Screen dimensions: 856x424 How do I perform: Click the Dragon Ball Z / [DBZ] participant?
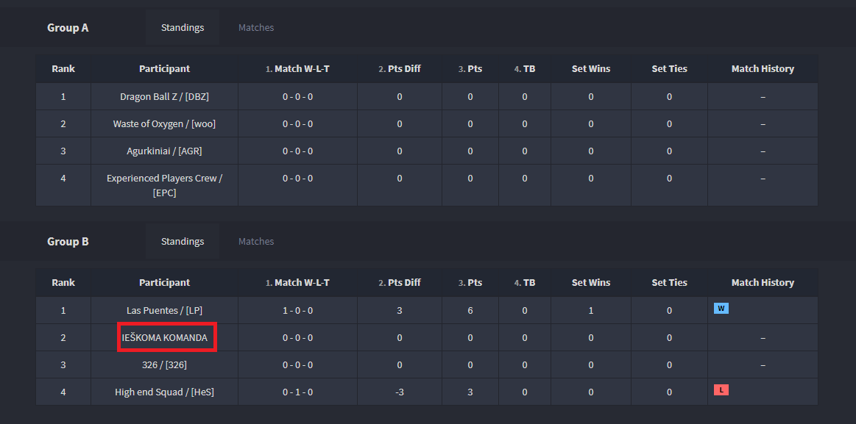pos(164,96)
